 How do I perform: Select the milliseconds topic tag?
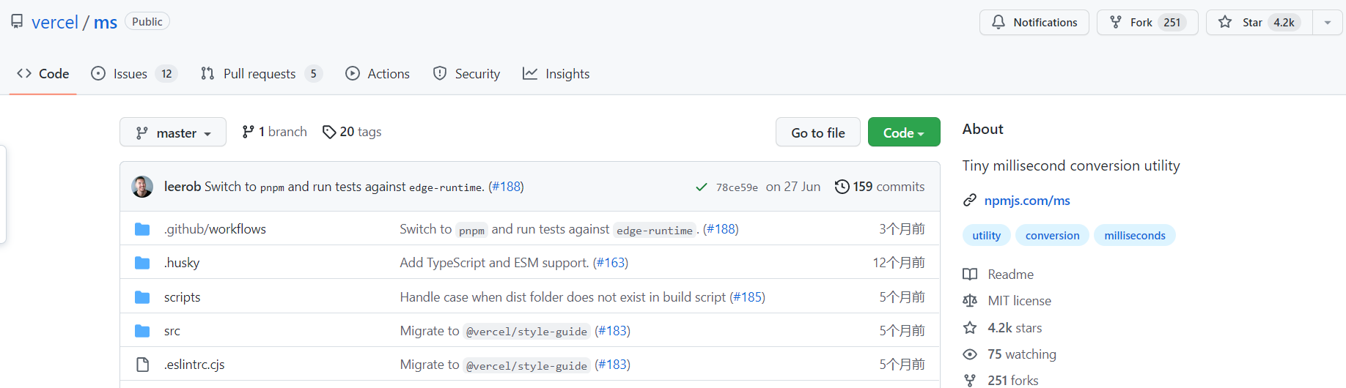coord(1135,235)
